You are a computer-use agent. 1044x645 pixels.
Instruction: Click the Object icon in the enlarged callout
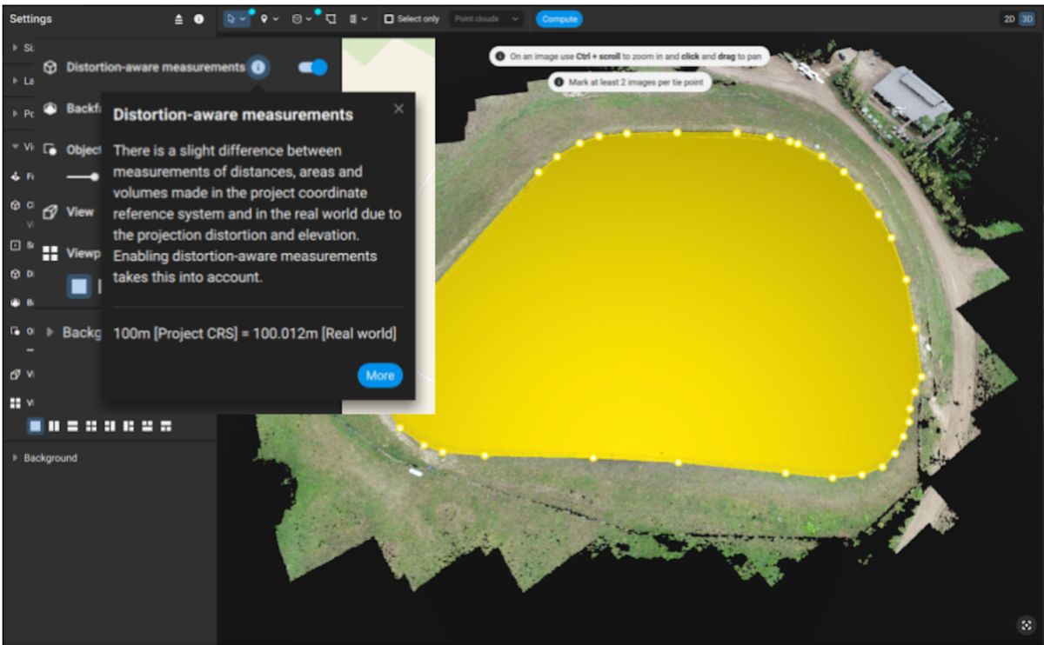tap(50, 150)
